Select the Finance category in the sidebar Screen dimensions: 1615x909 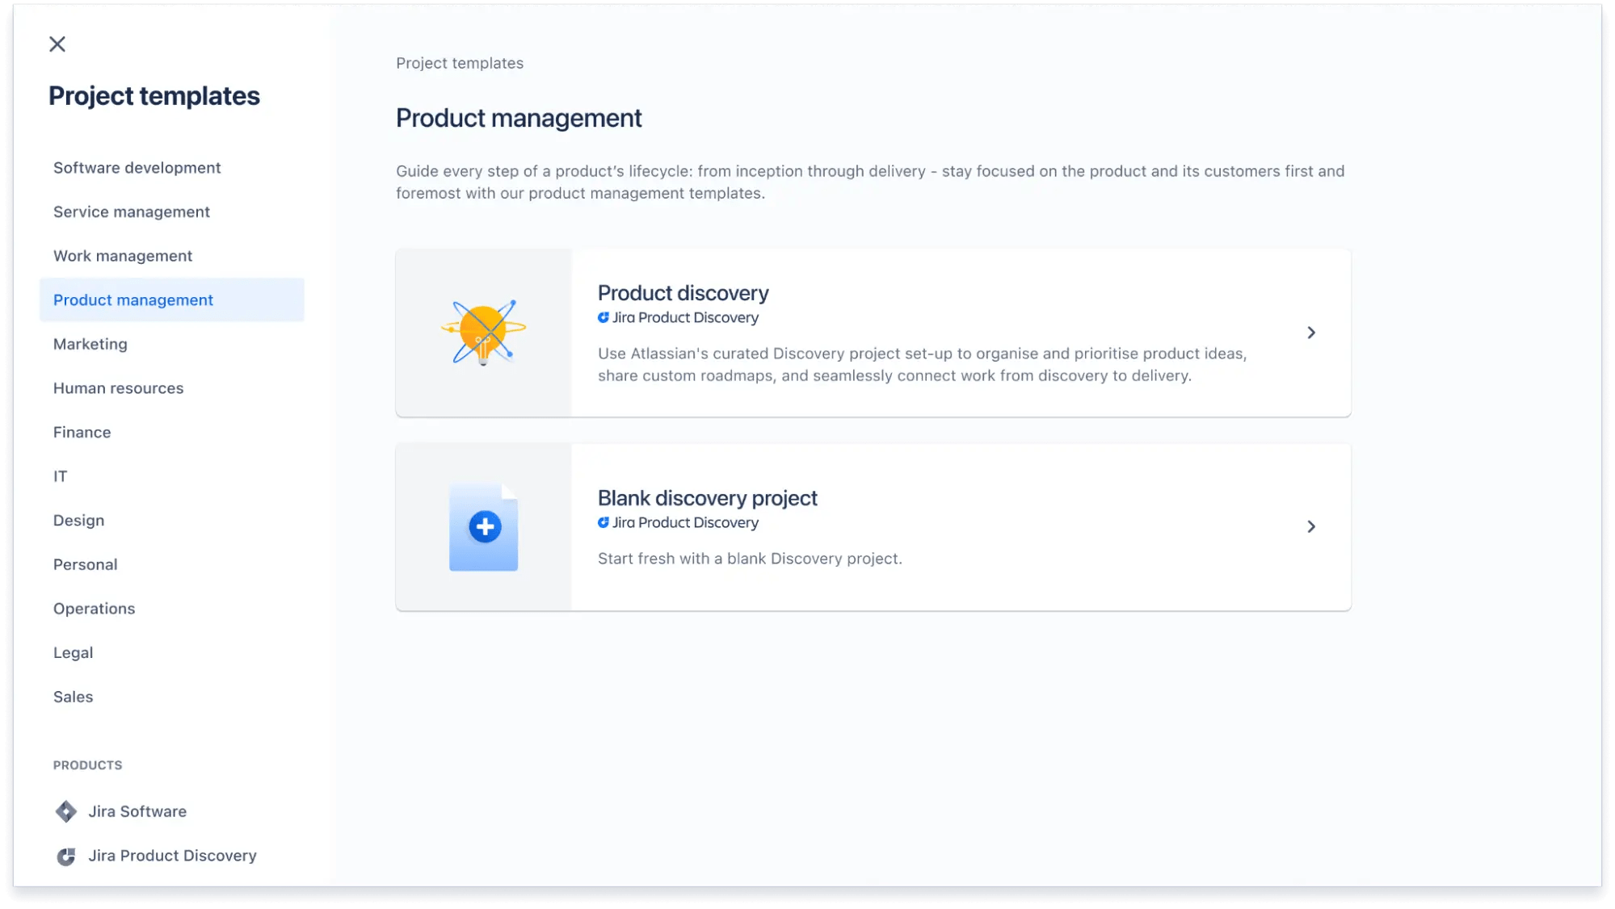[82, 432]
